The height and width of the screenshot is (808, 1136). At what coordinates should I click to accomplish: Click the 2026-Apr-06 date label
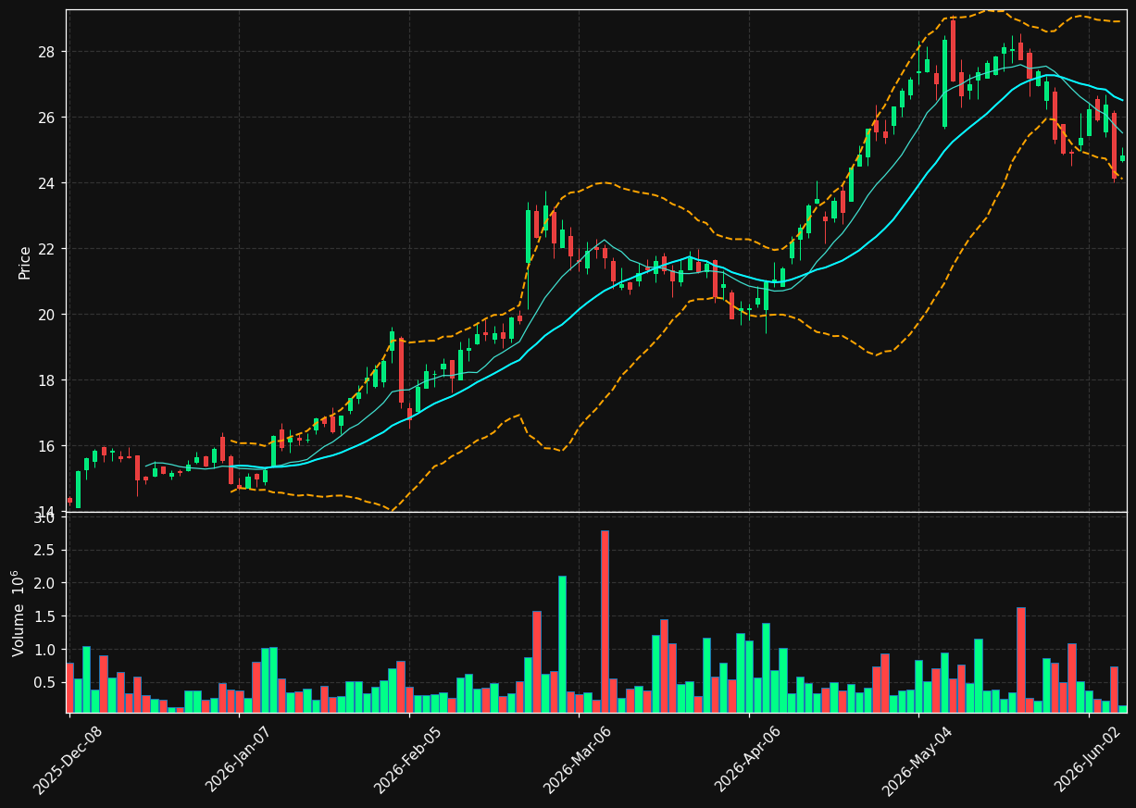point(748,760)
